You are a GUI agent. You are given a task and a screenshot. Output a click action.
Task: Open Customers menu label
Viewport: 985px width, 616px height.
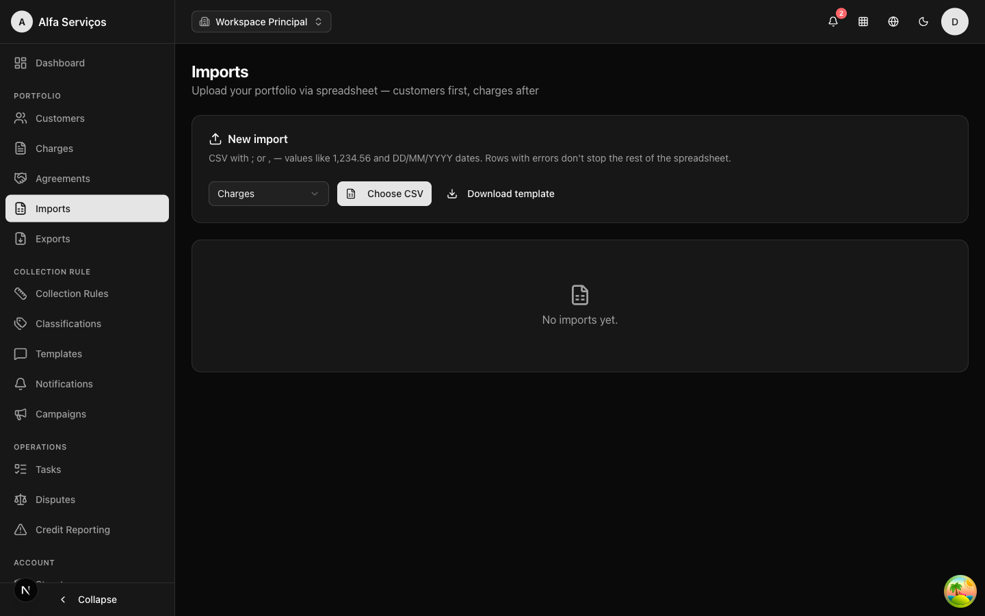click(60, 118)
